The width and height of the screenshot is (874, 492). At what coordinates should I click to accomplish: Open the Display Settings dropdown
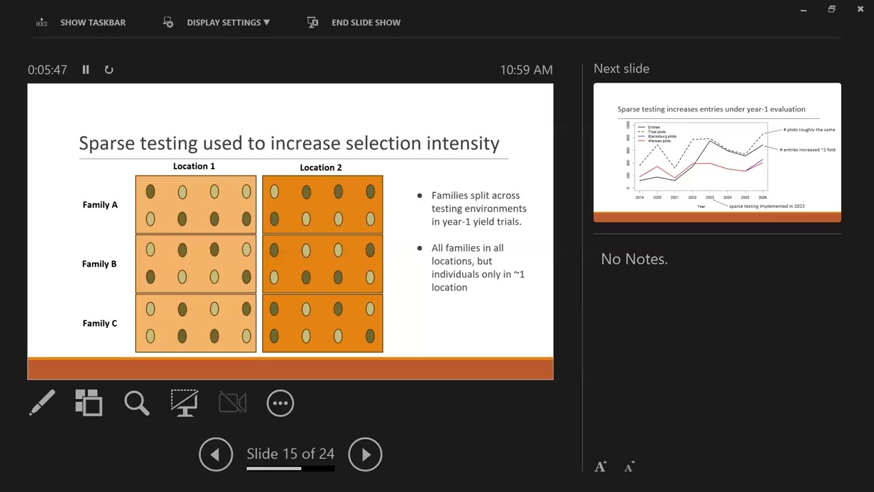click(x=216, y=23)
